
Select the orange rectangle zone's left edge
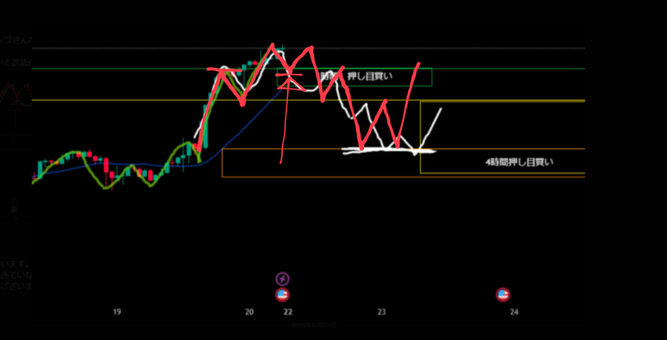222,163
